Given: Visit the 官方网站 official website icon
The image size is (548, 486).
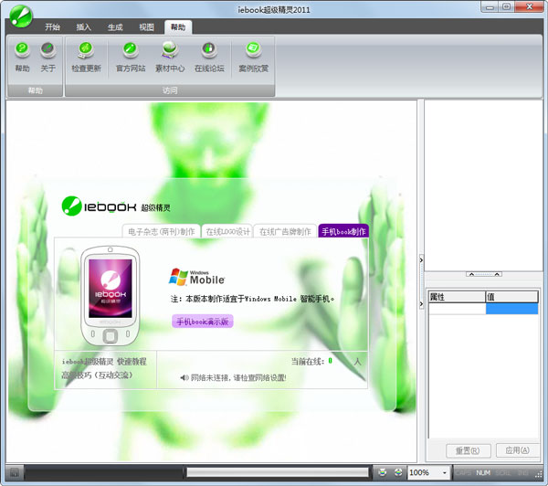Looking at the screenshot, I should click(131, 57).
